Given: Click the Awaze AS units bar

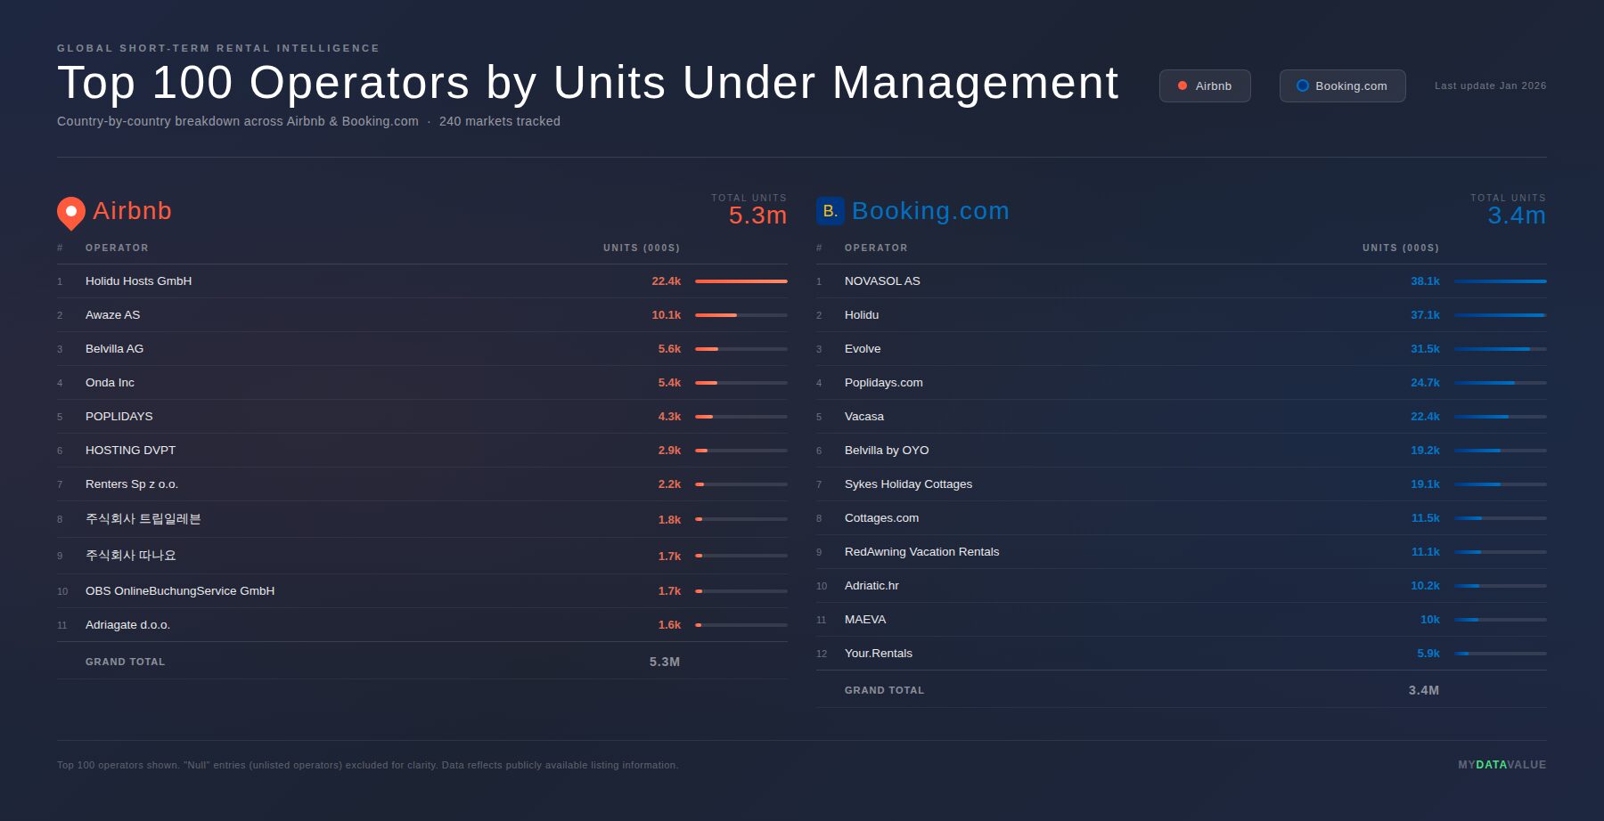Looking at the screenshot, I should [741, 315].
